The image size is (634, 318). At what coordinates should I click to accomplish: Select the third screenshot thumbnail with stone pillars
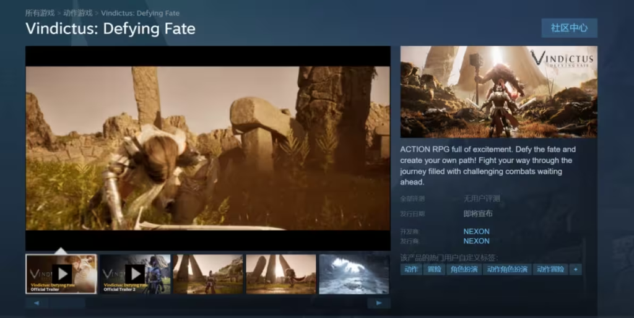coord(208,274)
